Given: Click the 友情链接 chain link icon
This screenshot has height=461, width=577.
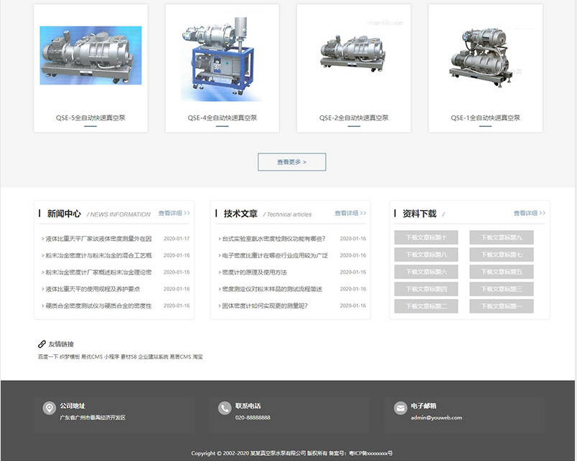Looking at the screenshot, I should click(42, 344).
